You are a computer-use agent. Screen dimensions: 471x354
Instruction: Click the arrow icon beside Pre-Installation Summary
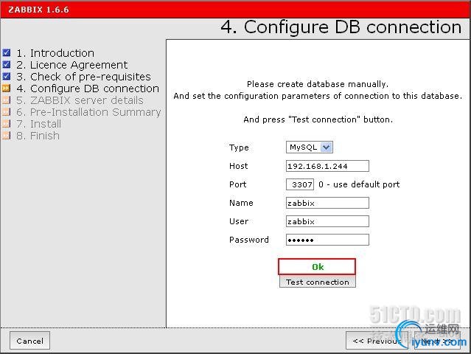pos(7,112)
